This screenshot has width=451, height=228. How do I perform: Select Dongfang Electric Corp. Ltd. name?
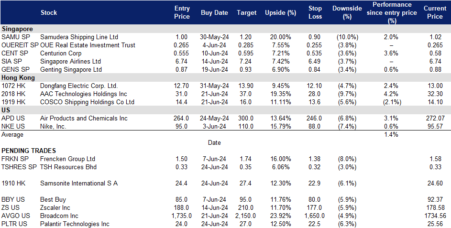coord(78,86)
